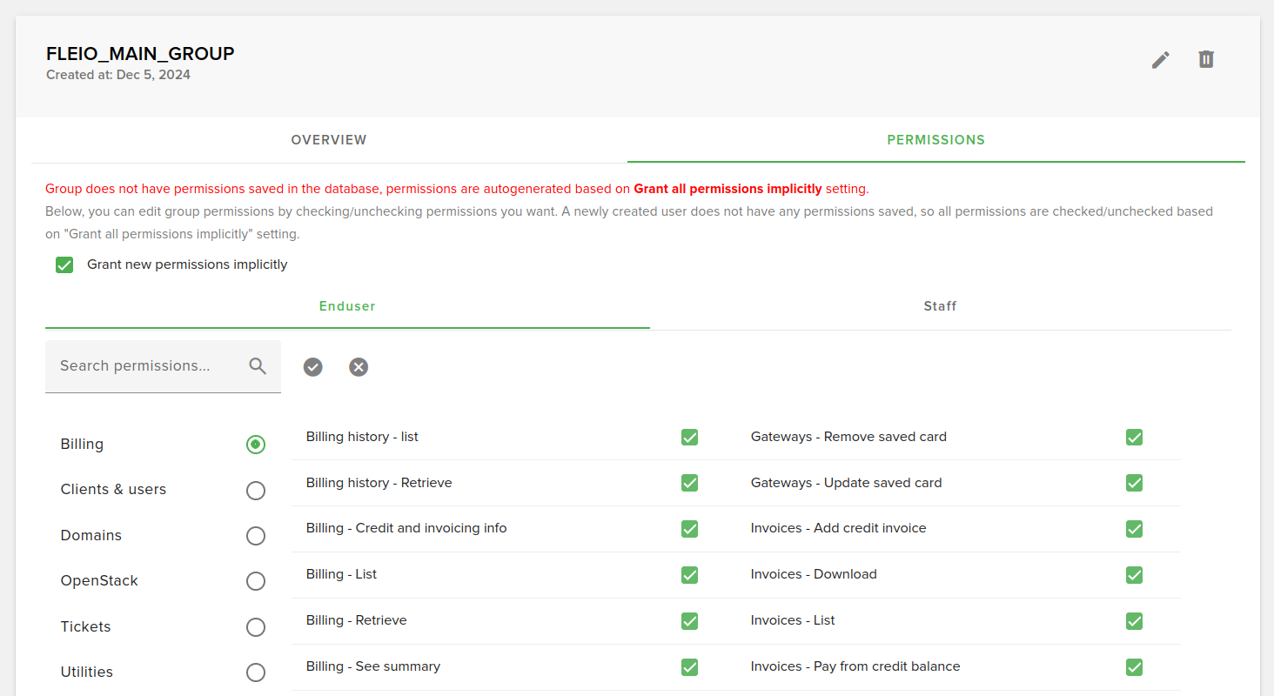The image size is (1274, 696).
Task: Click the pencil icon to edit FLEIO_MAIN_GROUP
Action: point(1160,59)
